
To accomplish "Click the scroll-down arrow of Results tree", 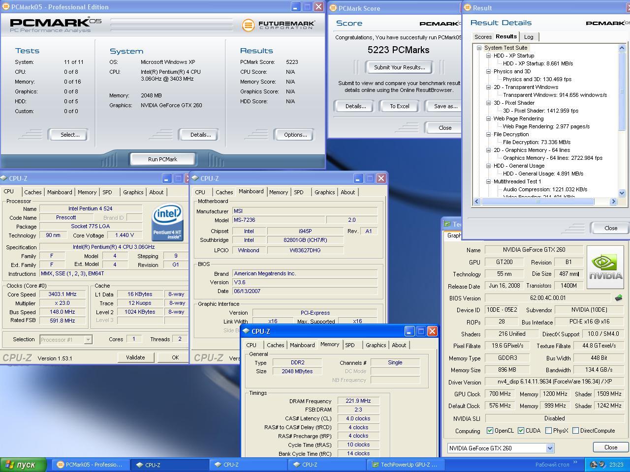I will point(621,193).
